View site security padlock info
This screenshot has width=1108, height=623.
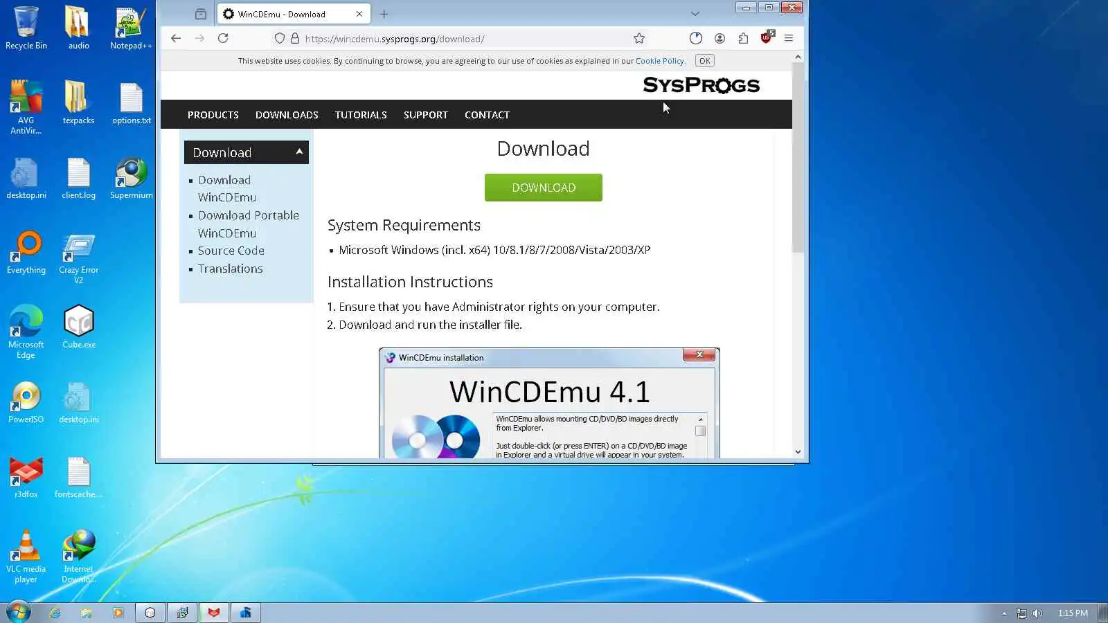tap(295, 39)
